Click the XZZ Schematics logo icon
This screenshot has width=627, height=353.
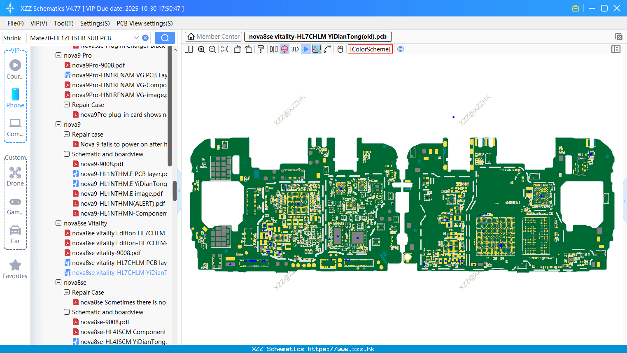point(10,8)
